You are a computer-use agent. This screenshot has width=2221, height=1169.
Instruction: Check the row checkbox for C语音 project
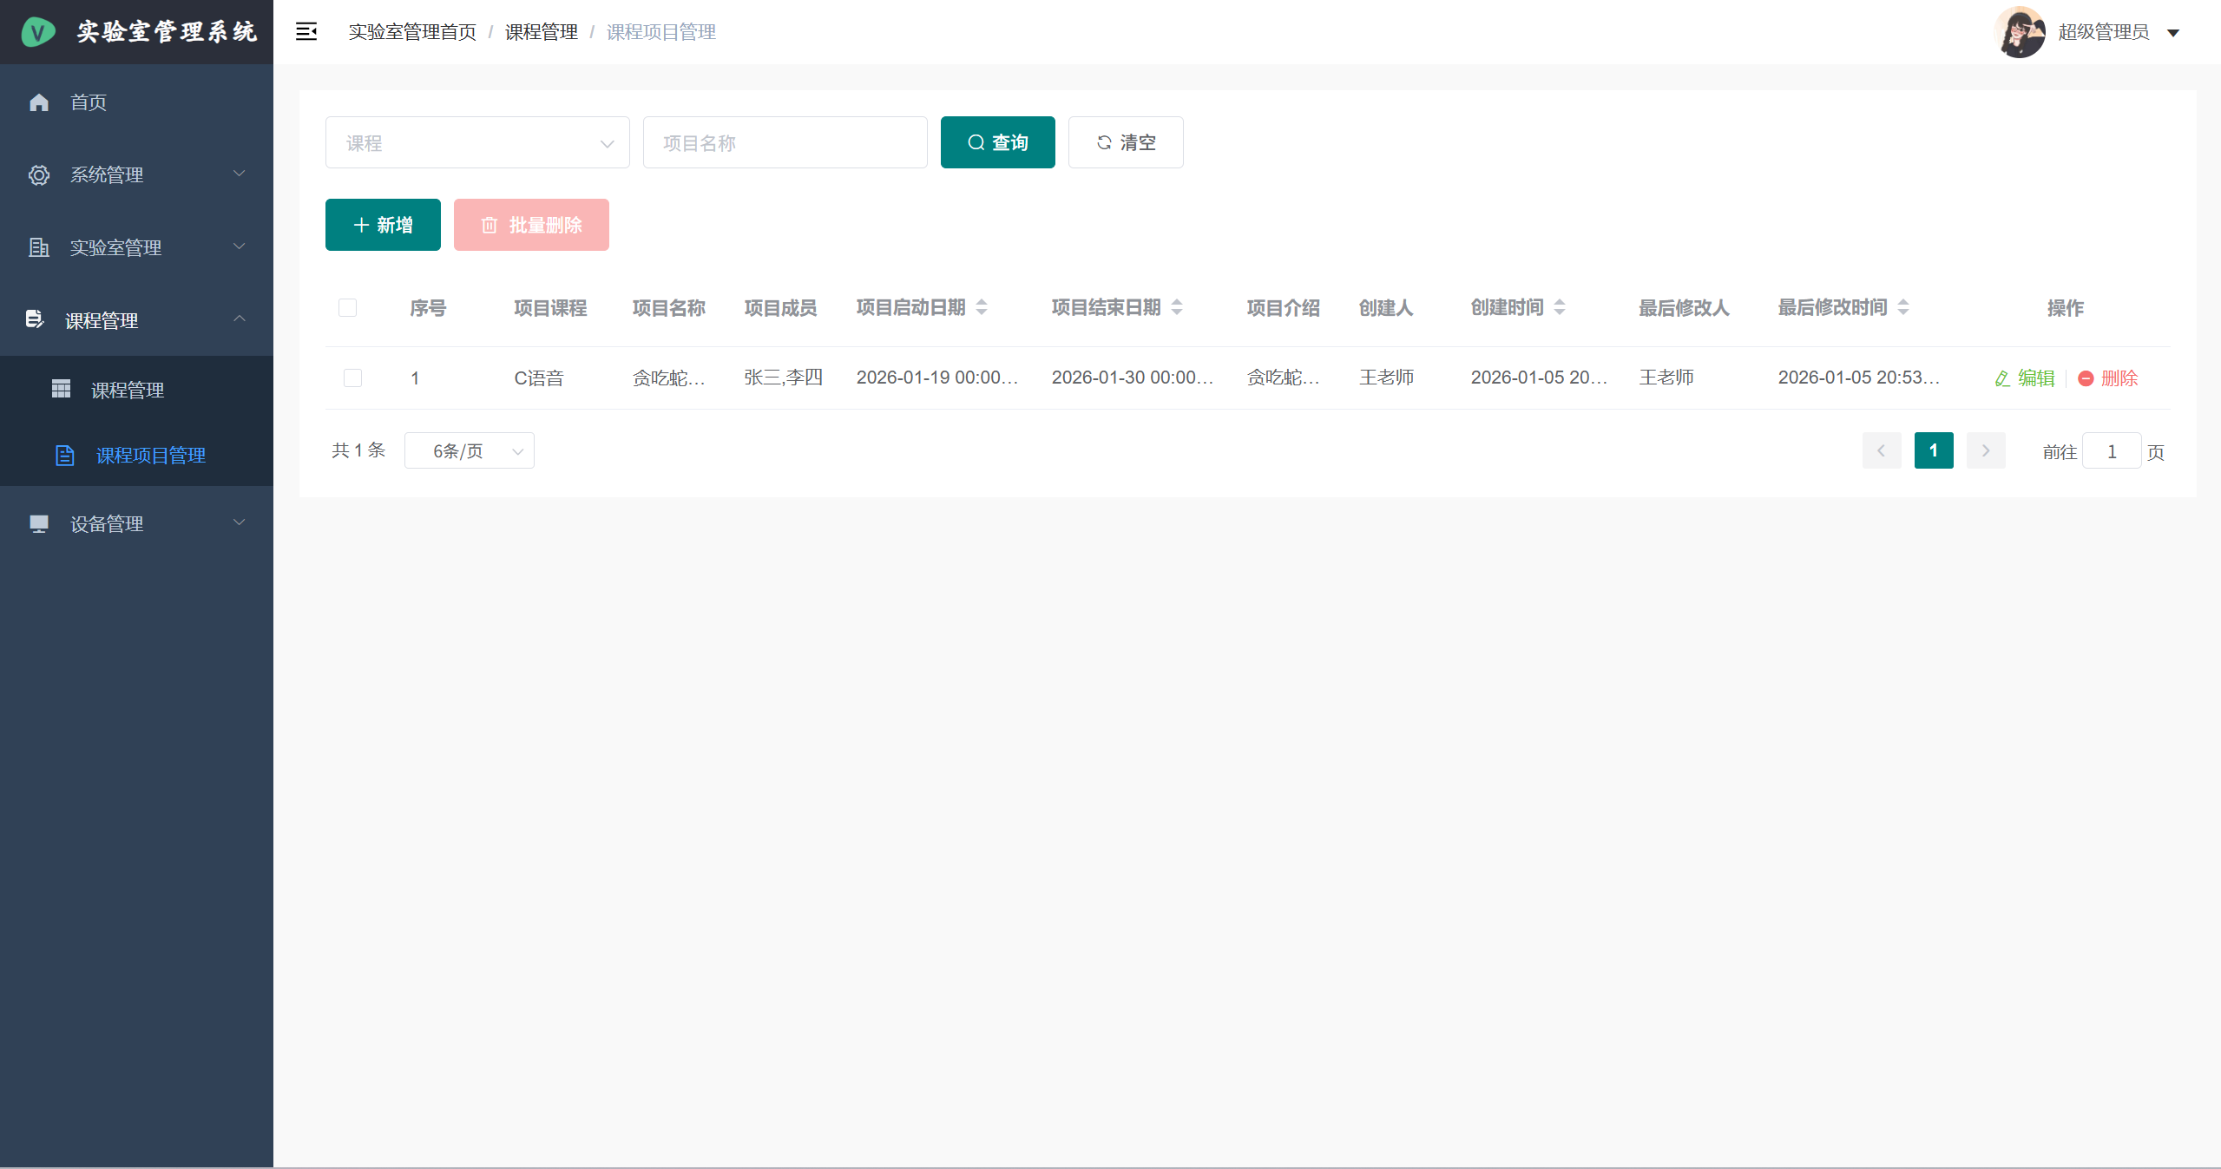coord(352,378)
